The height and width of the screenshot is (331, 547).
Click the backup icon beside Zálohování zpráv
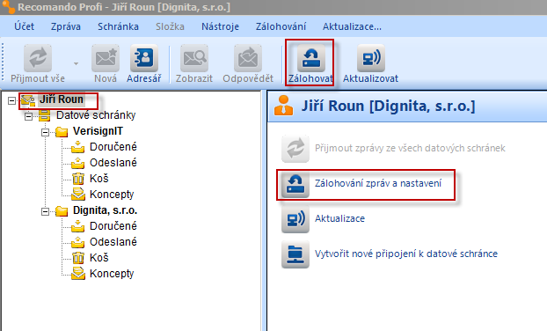point(295,184)
